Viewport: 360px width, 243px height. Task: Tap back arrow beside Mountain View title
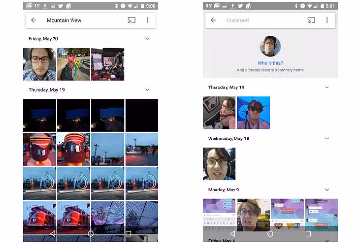pos(34,20)
